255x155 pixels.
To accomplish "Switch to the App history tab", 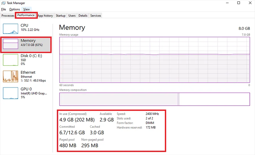I will point(45,16).
